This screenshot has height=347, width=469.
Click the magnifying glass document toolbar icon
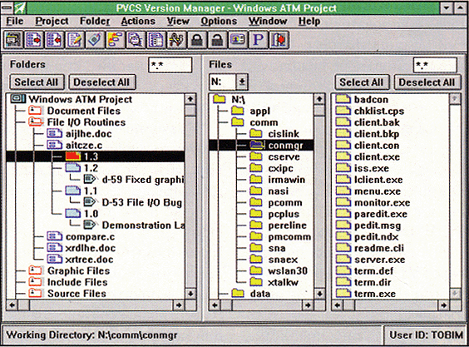point(136,40)
